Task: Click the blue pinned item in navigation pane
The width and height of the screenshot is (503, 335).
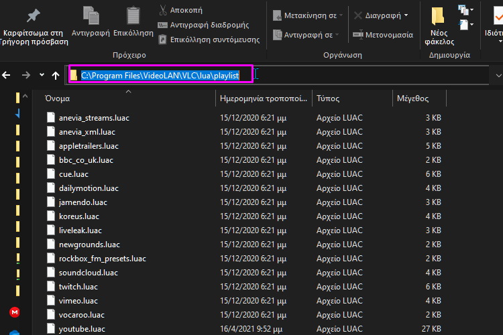Action: point(17,113)
